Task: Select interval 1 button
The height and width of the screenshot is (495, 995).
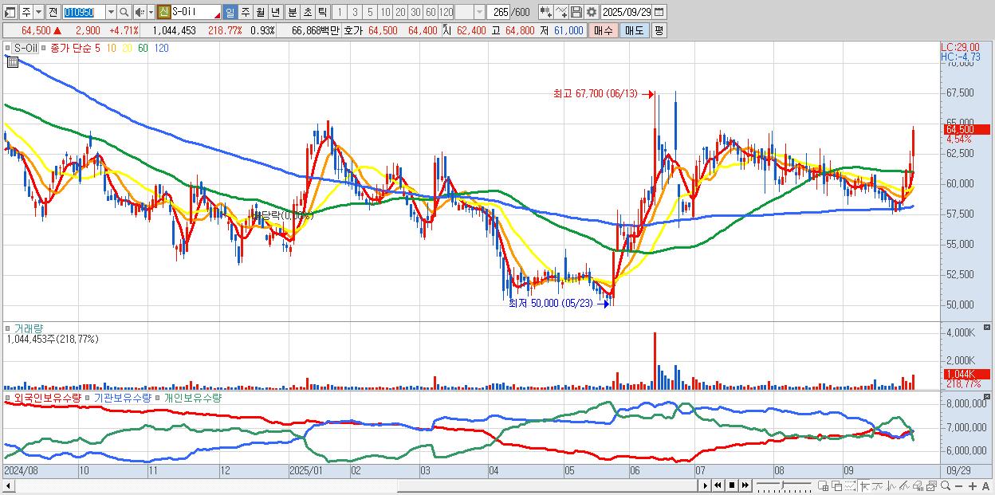Action: (340, 12)
